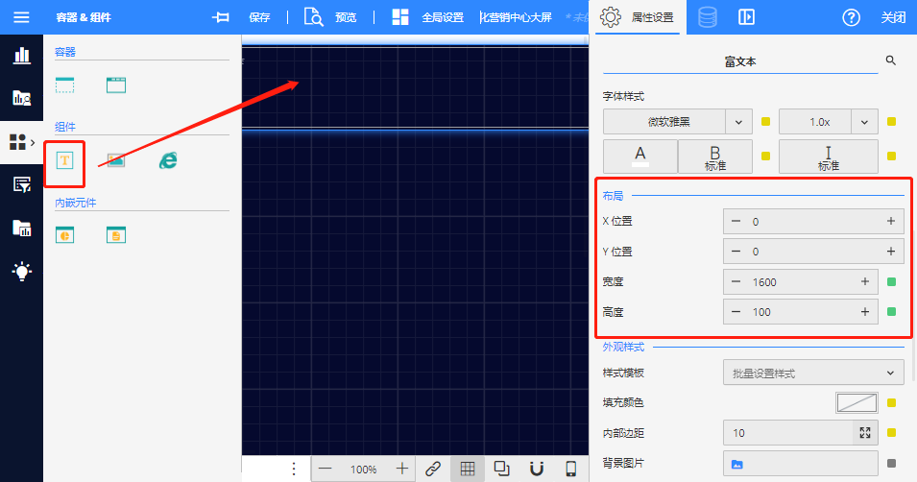The height and width of the screenshot is (482, 917).
Task: Select the web page (IE) component
Action: point(168,161)
